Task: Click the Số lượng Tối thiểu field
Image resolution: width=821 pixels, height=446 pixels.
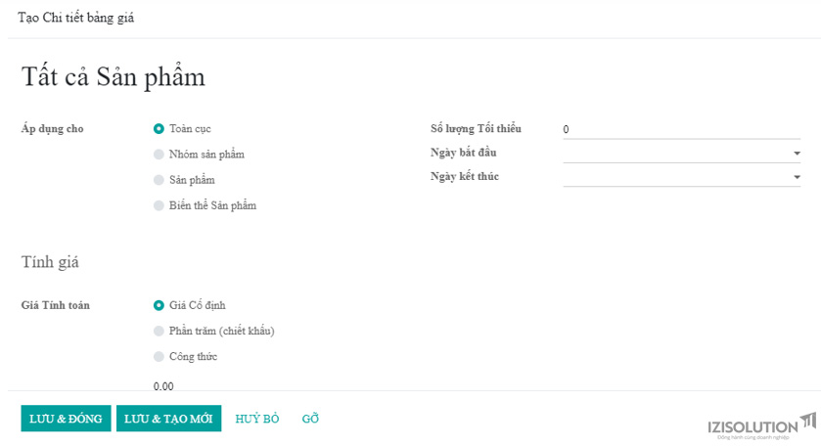Action: pyautogui.click(x=682, y=129)
